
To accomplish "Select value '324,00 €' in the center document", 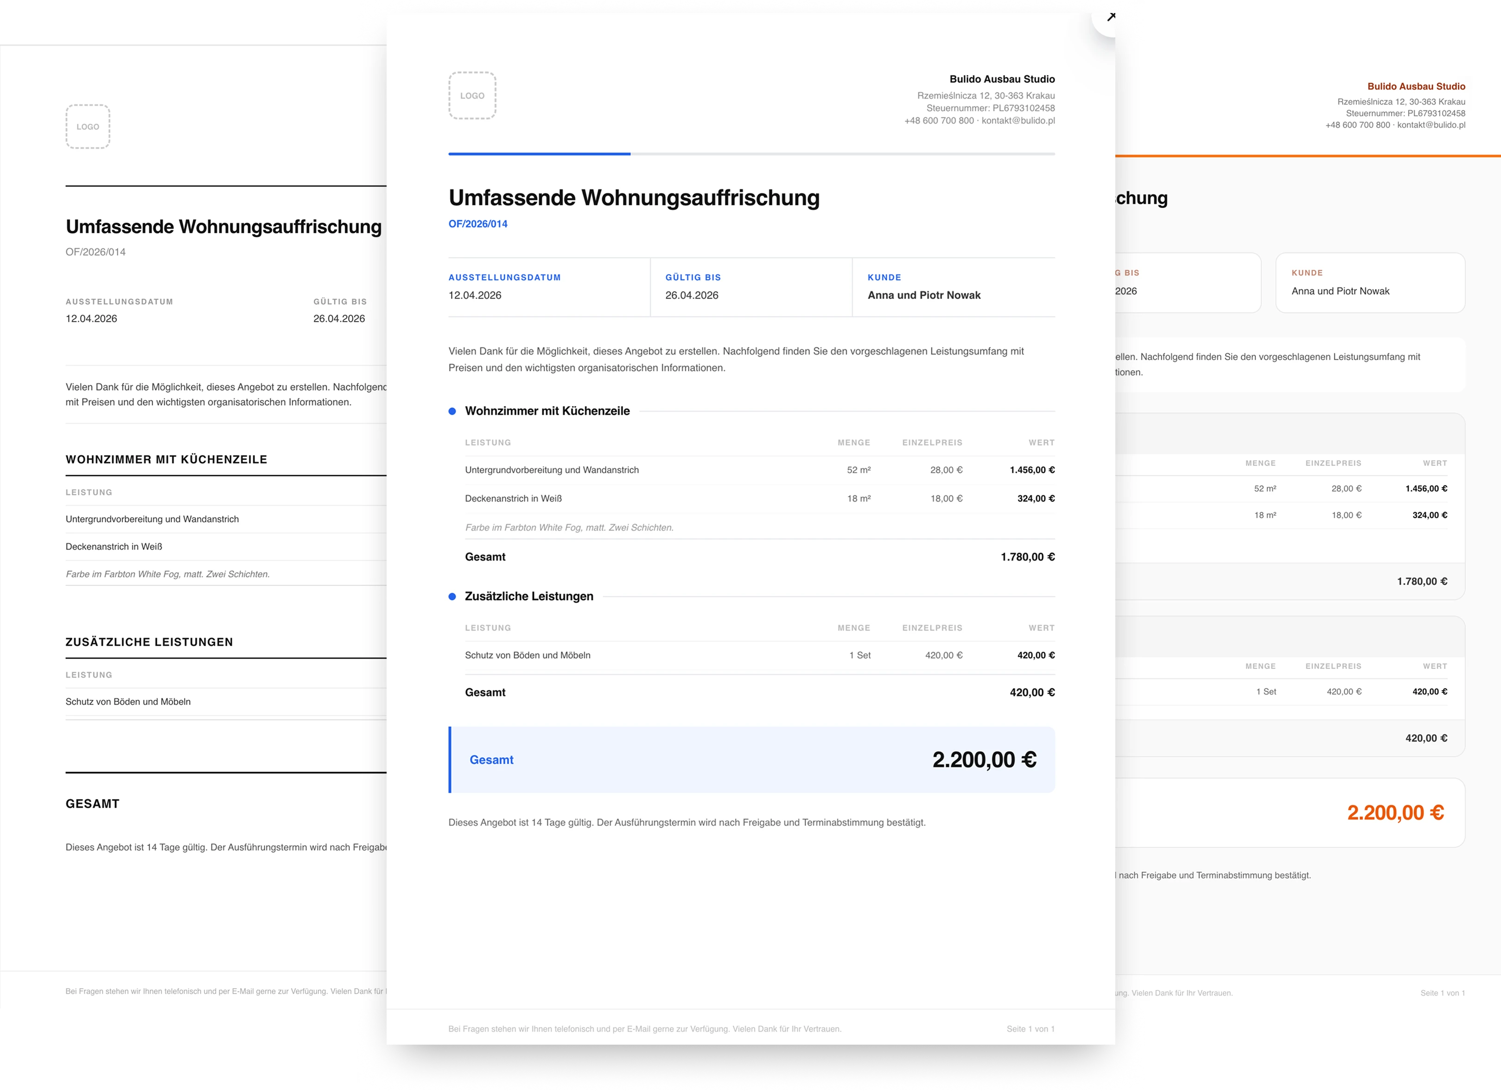I will pos(1036,499).
